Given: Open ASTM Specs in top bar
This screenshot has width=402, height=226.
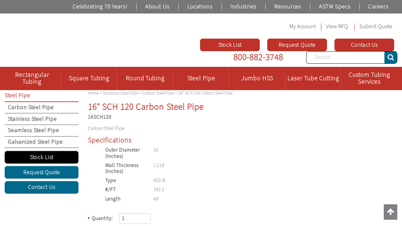Looking at the screenshot, I should [334, 7].
